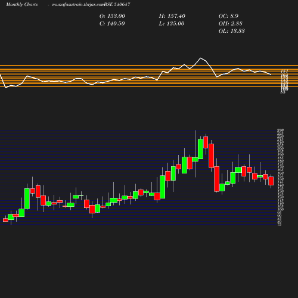Click the 'Monthly Charts' title text
The width and height of the screenshot is (298, 298).
pyautogui.click(x=21, y=5)
